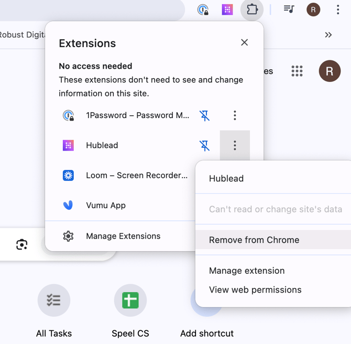Open the All Tasks shortcut icon
Viewport: 351px width, 344px height.
click(x=54, y=300)
